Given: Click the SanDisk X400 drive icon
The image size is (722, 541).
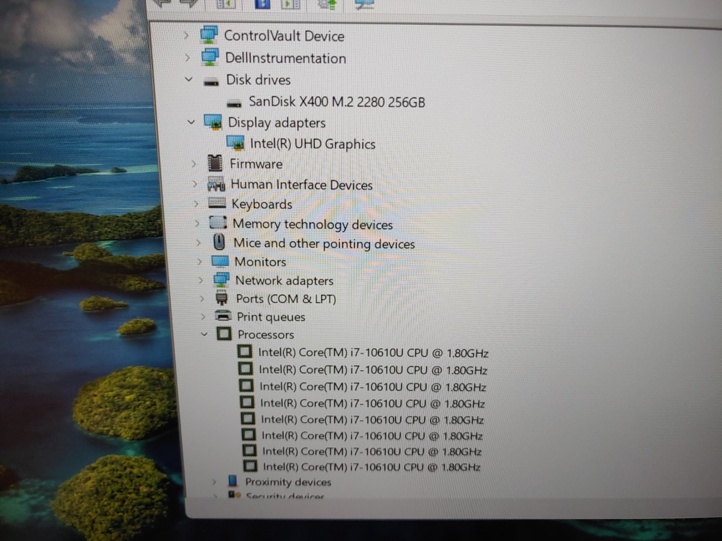Looking at the screenshot, I should tap(234, 104).
